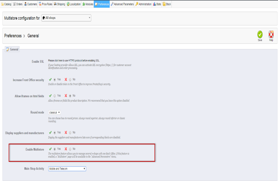Click the Orders cart icon

coord(14,4)
